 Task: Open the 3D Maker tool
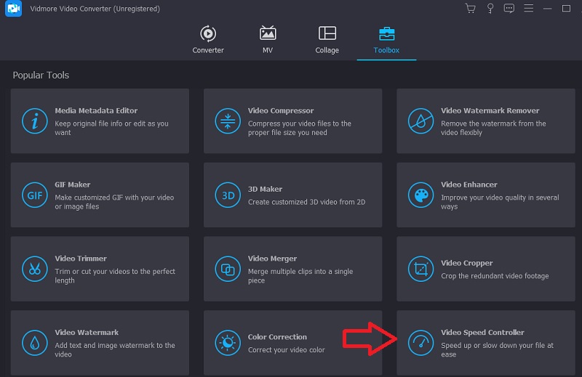pyautogui.click(x=292, y=195)
